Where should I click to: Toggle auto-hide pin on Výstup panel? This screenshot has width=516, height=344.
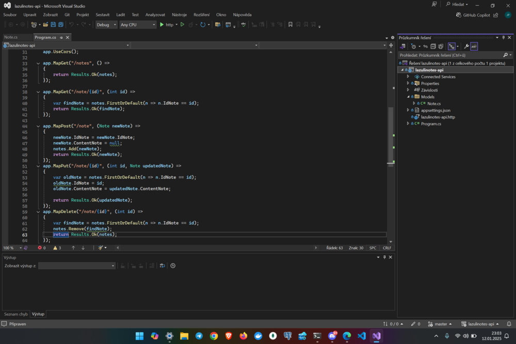[384, 257]
